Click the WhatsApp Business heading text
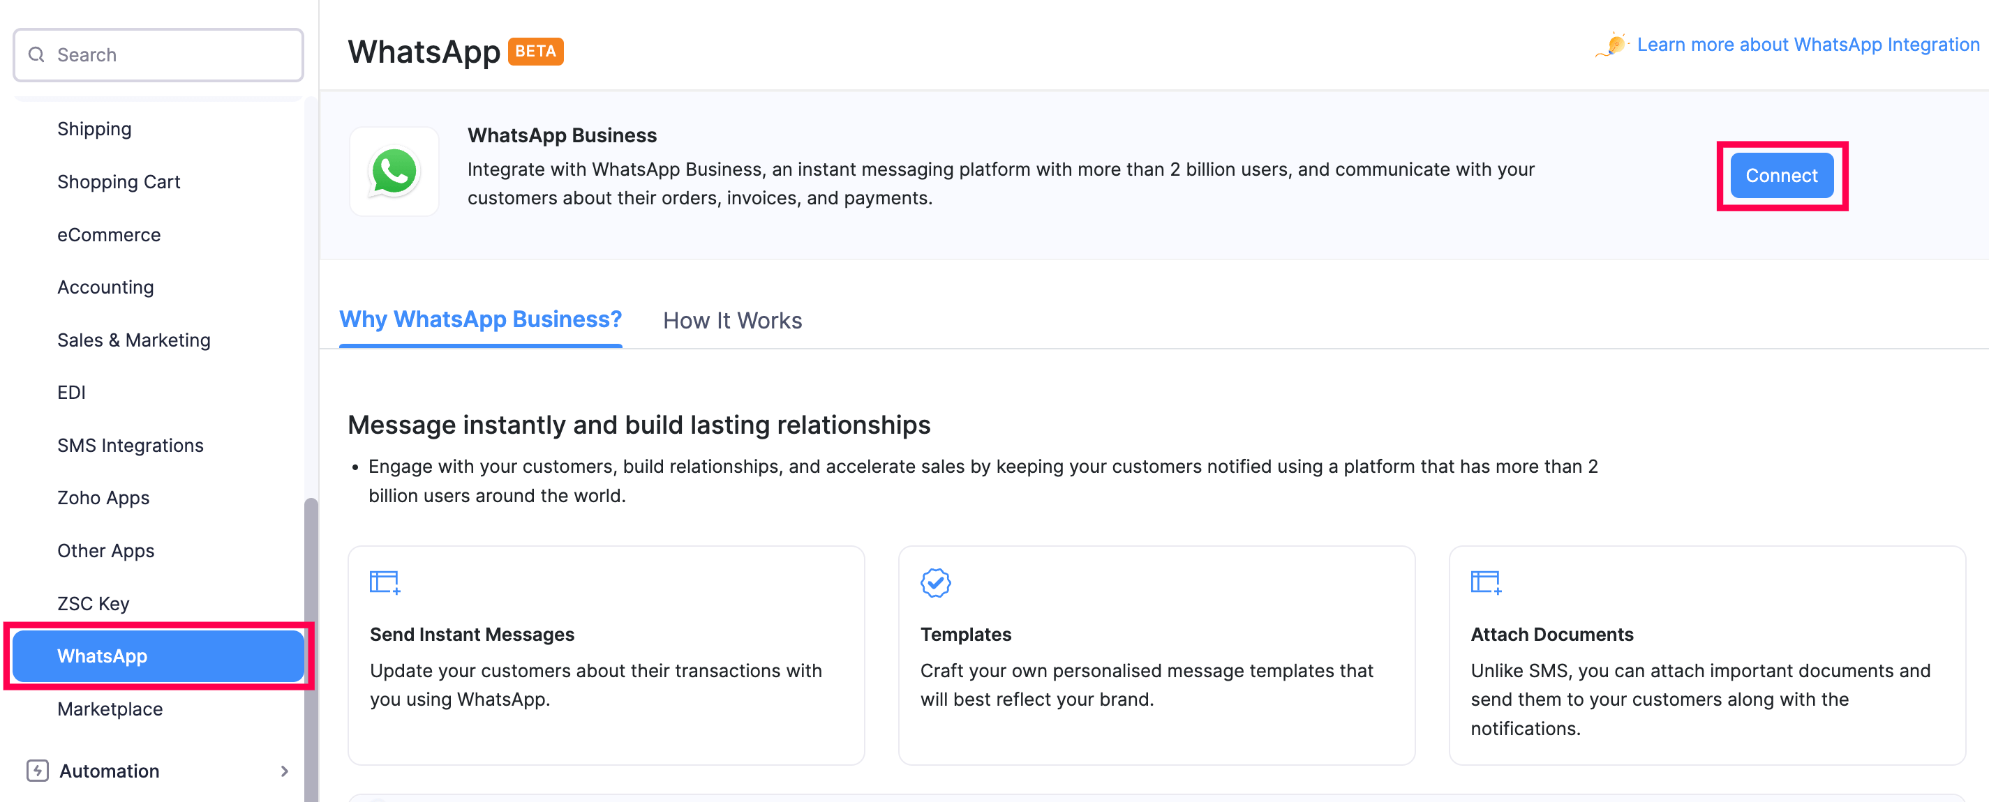This screenshot has height=802, width=1989. [x=561, y=135]
